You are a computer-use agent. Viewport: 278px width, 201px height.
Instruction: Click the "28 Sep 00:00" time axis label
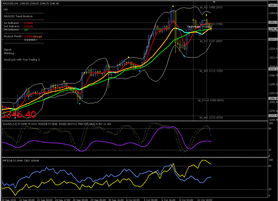click(80, 200)
